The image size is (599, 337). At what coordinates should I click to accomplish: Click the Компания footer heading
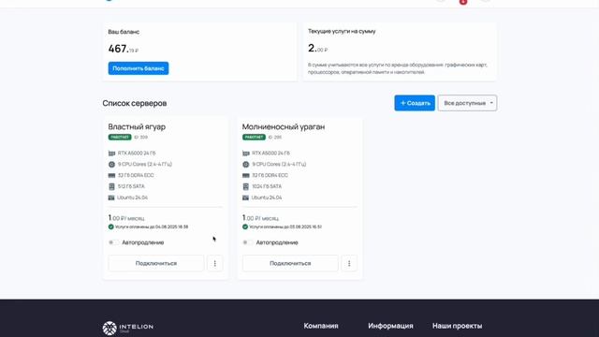[x=321, y=326]
